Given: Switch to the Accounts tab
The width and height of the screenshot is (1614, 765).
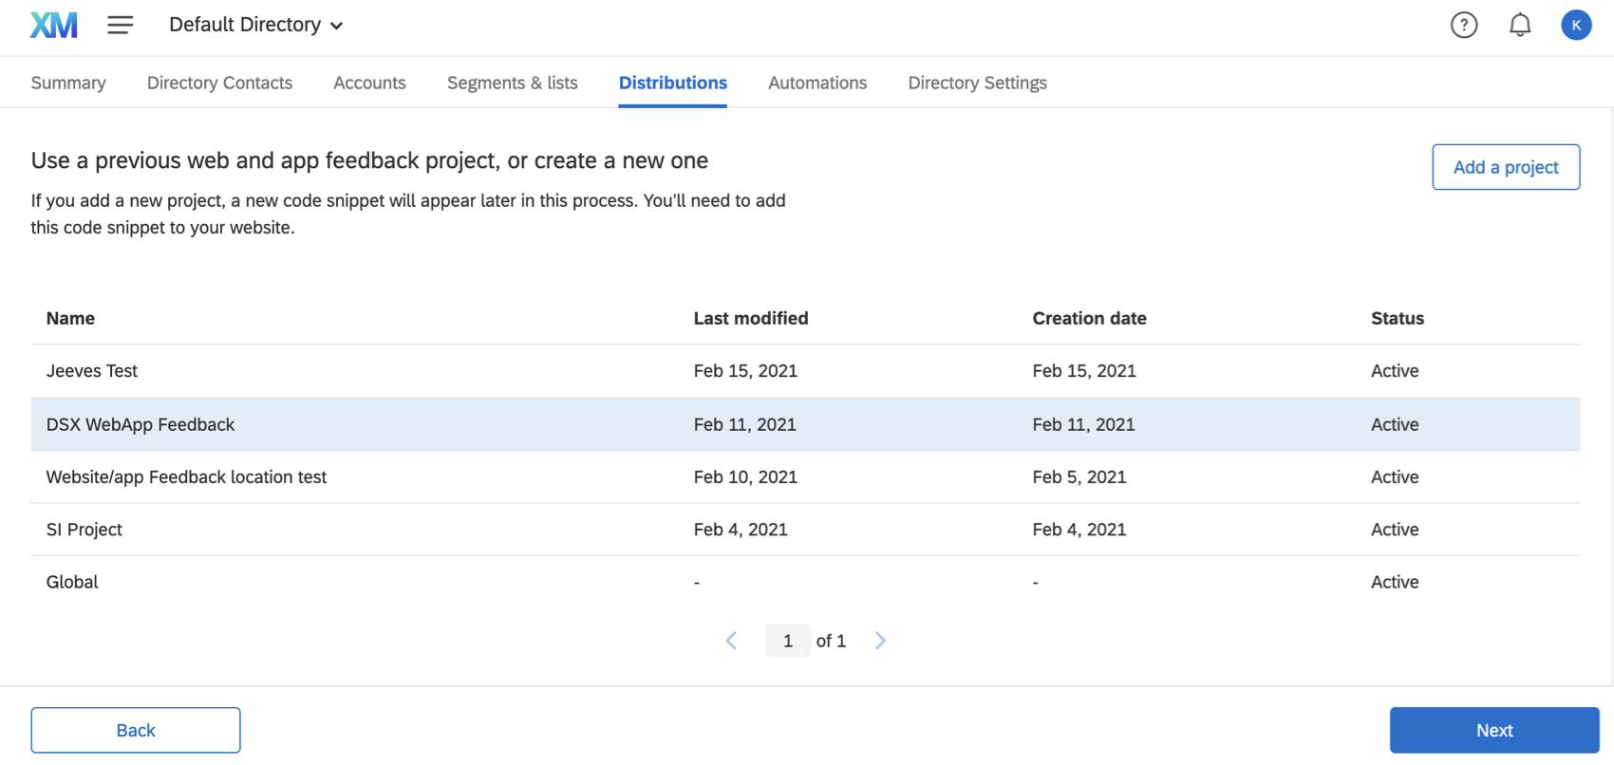Looking at the screenshot, I should point(369,83).
